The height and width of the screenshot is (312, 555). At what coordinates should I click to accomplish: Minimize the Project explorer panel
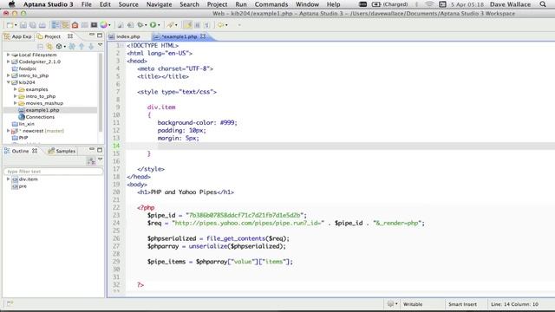[x=92, y=36]
